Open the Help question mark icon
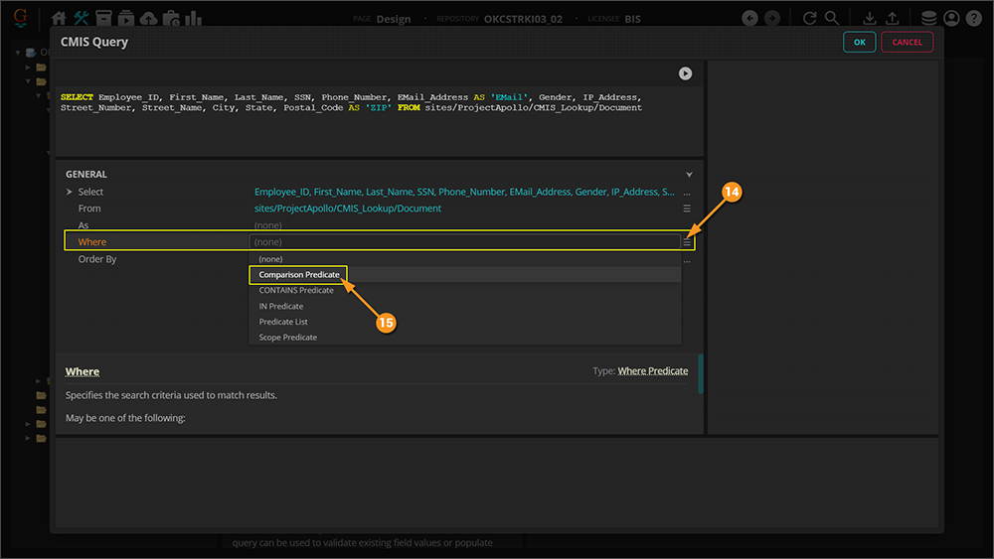 tap(974, 18)
